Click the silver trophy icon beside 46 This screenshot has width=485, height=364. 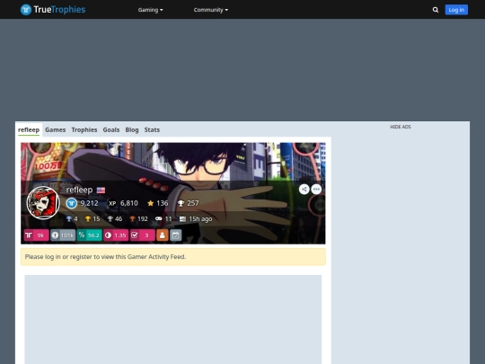(110, 218)
